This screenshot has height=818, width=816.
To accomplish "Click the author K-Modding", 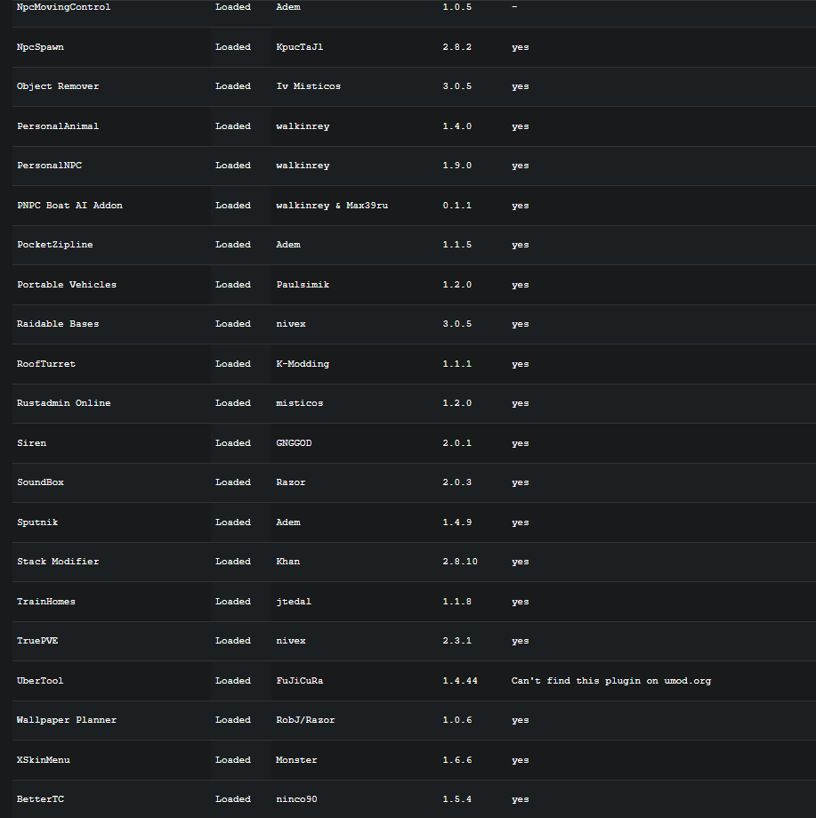I will tap(303, 364).
